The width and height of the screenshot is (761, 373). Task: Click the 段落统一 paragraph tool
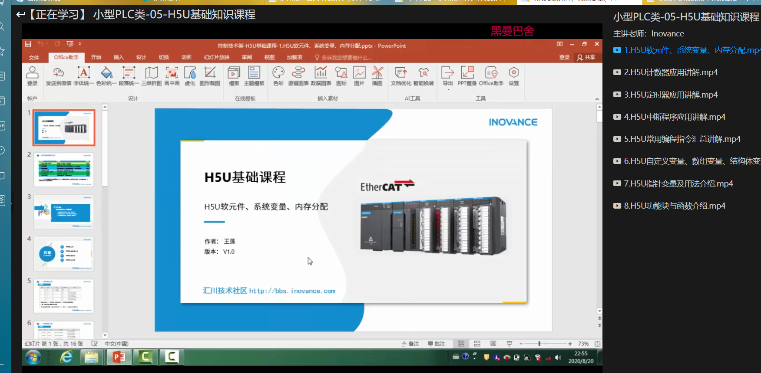tap(129, 76)
